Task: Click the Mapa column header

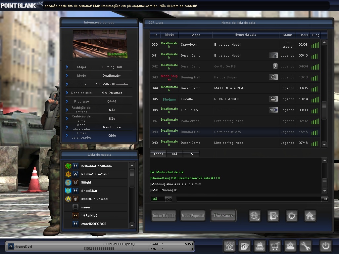Action: [x=196, y=35]
